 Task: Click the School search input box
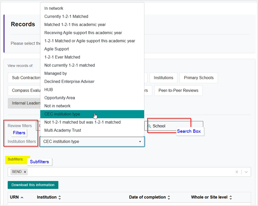coord(177,126)
